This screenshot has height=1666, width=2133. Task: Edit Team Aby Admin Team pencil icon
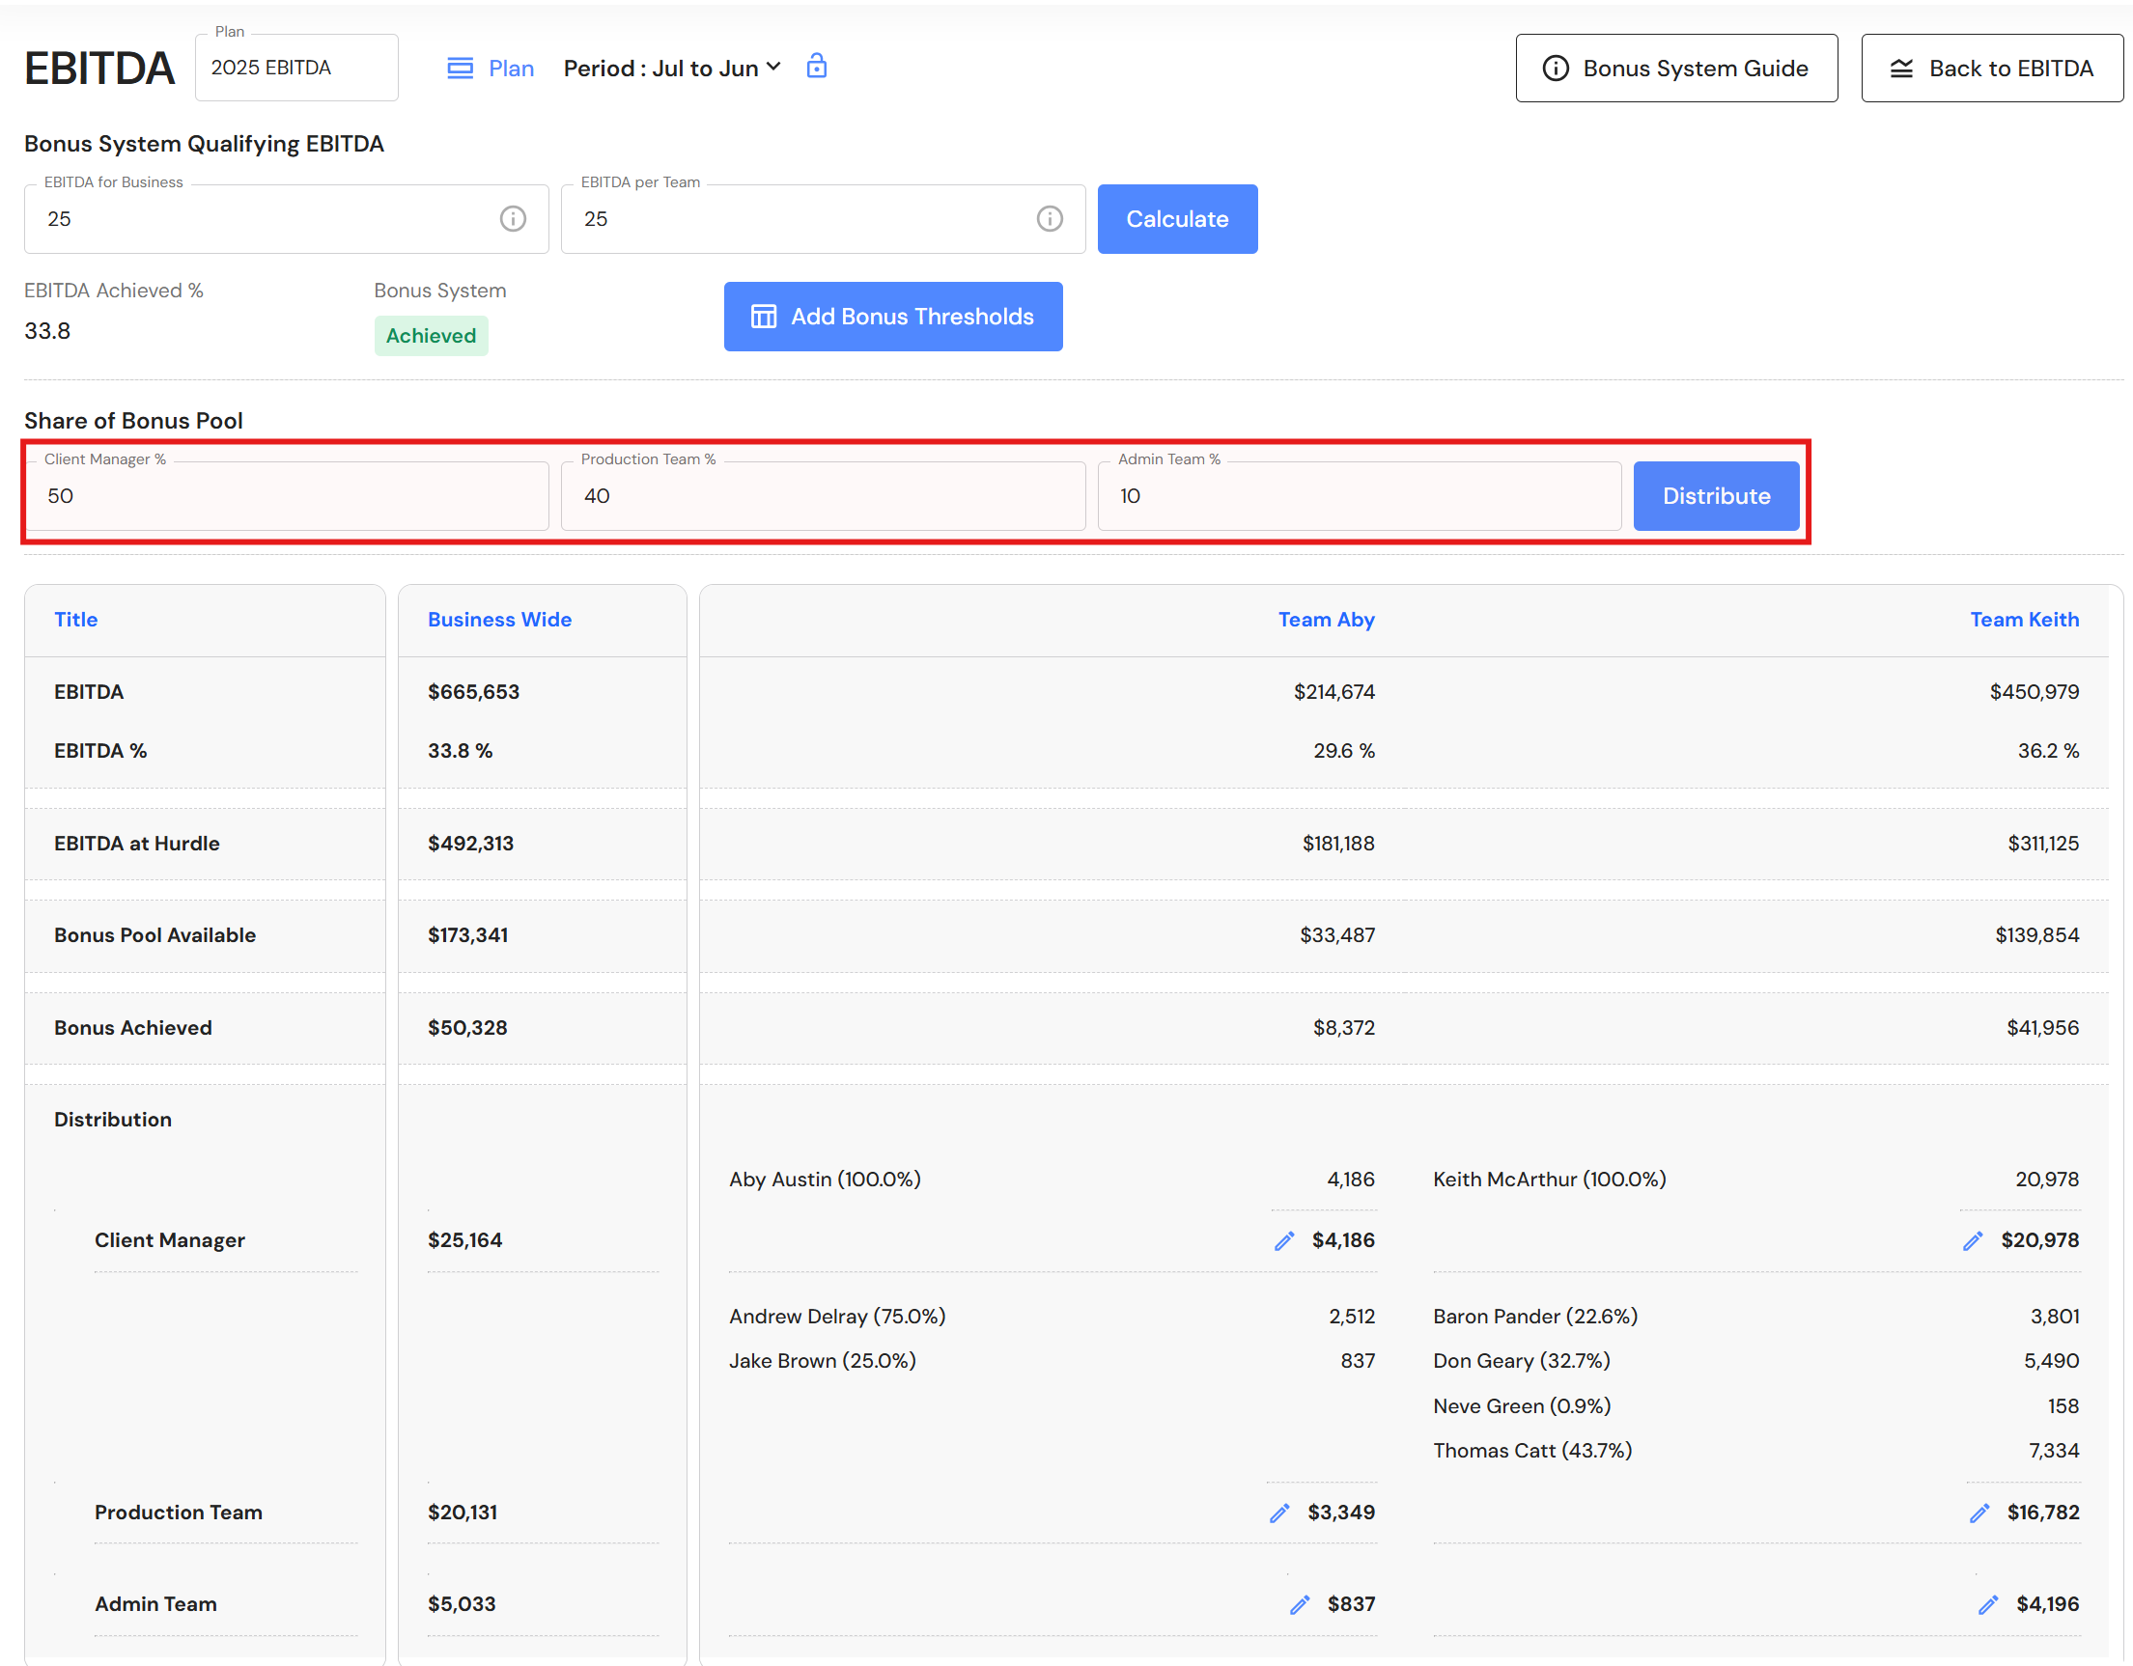point(1300,1604)
